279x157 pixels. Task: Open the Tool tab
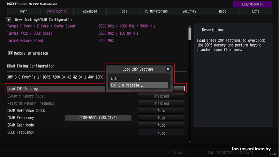coord(123,11)
